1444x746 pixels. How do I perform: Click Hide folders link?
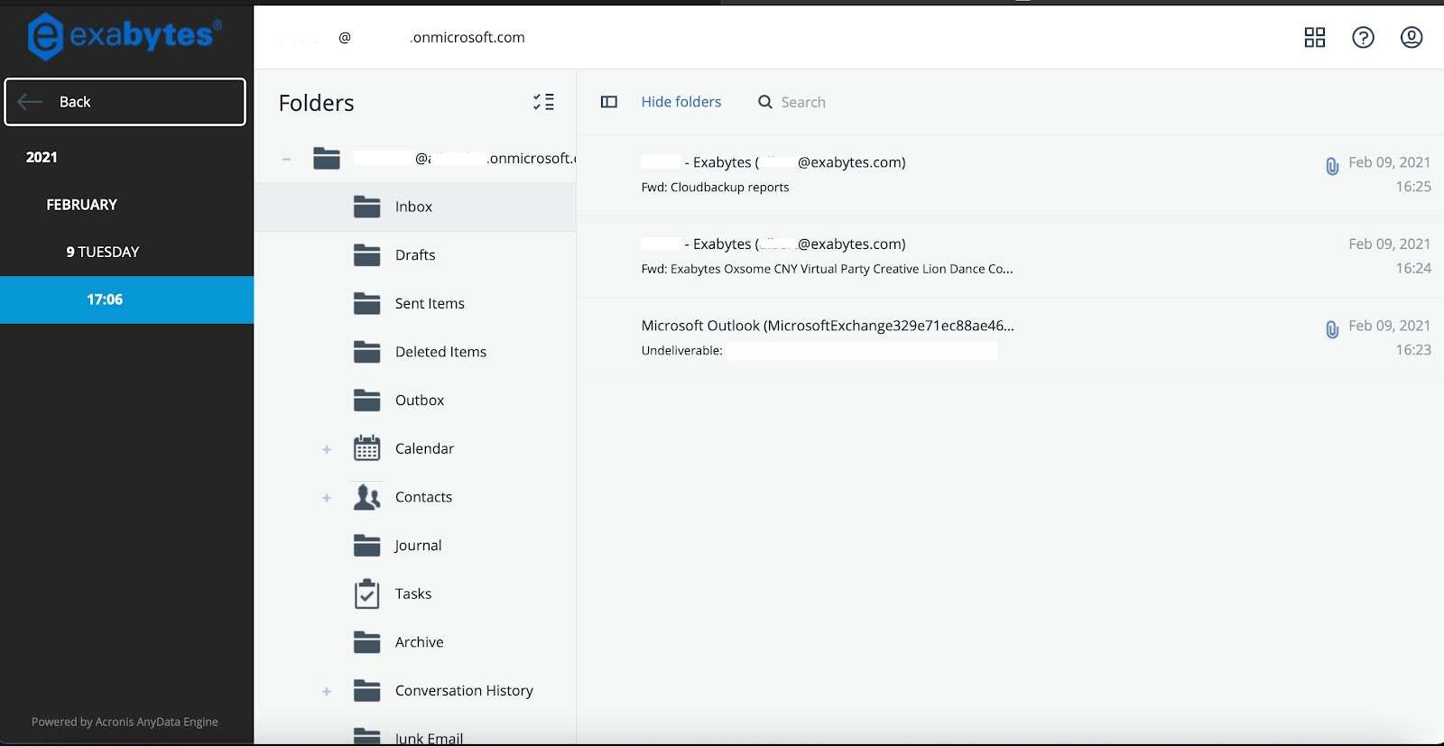[x=681, y=102]
